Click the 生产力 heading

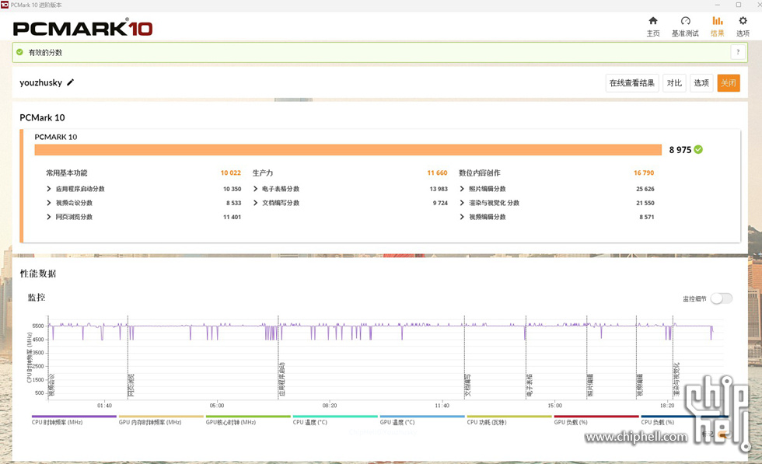263,173
